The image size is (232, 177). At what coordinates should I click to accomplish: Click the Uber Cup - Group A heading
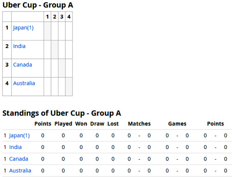coord(38,5)
